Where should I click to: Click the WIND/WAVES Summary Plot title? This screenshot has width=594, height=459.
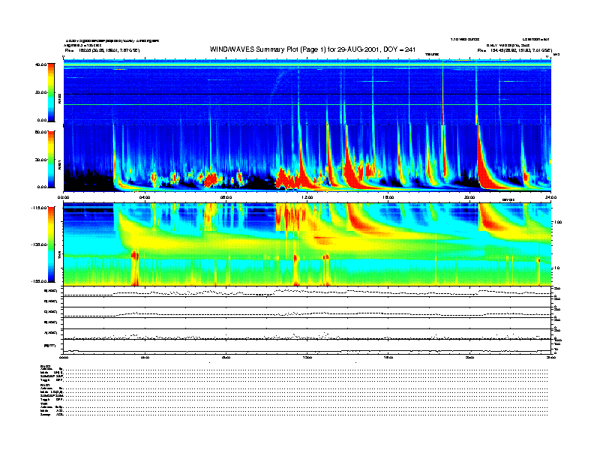(313, 49)
